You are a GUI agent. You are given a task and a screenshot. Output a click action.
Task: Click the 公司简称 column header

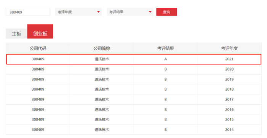[x=102, y=48]
